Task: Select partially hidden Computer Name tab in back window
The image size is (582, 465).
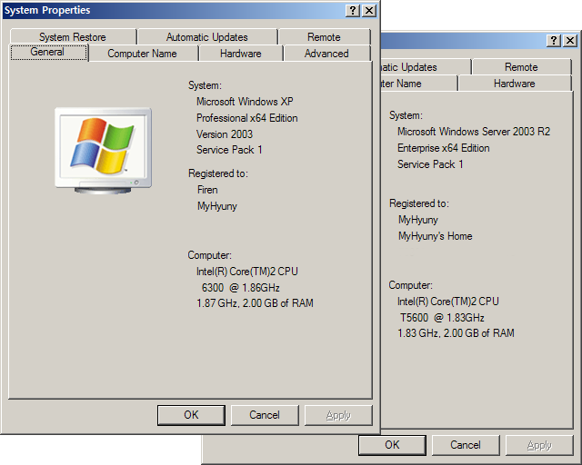Action: pyautogui.click(x=419, y=84)
